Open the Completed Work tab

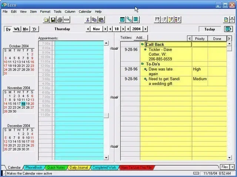[x=104, y=167]
